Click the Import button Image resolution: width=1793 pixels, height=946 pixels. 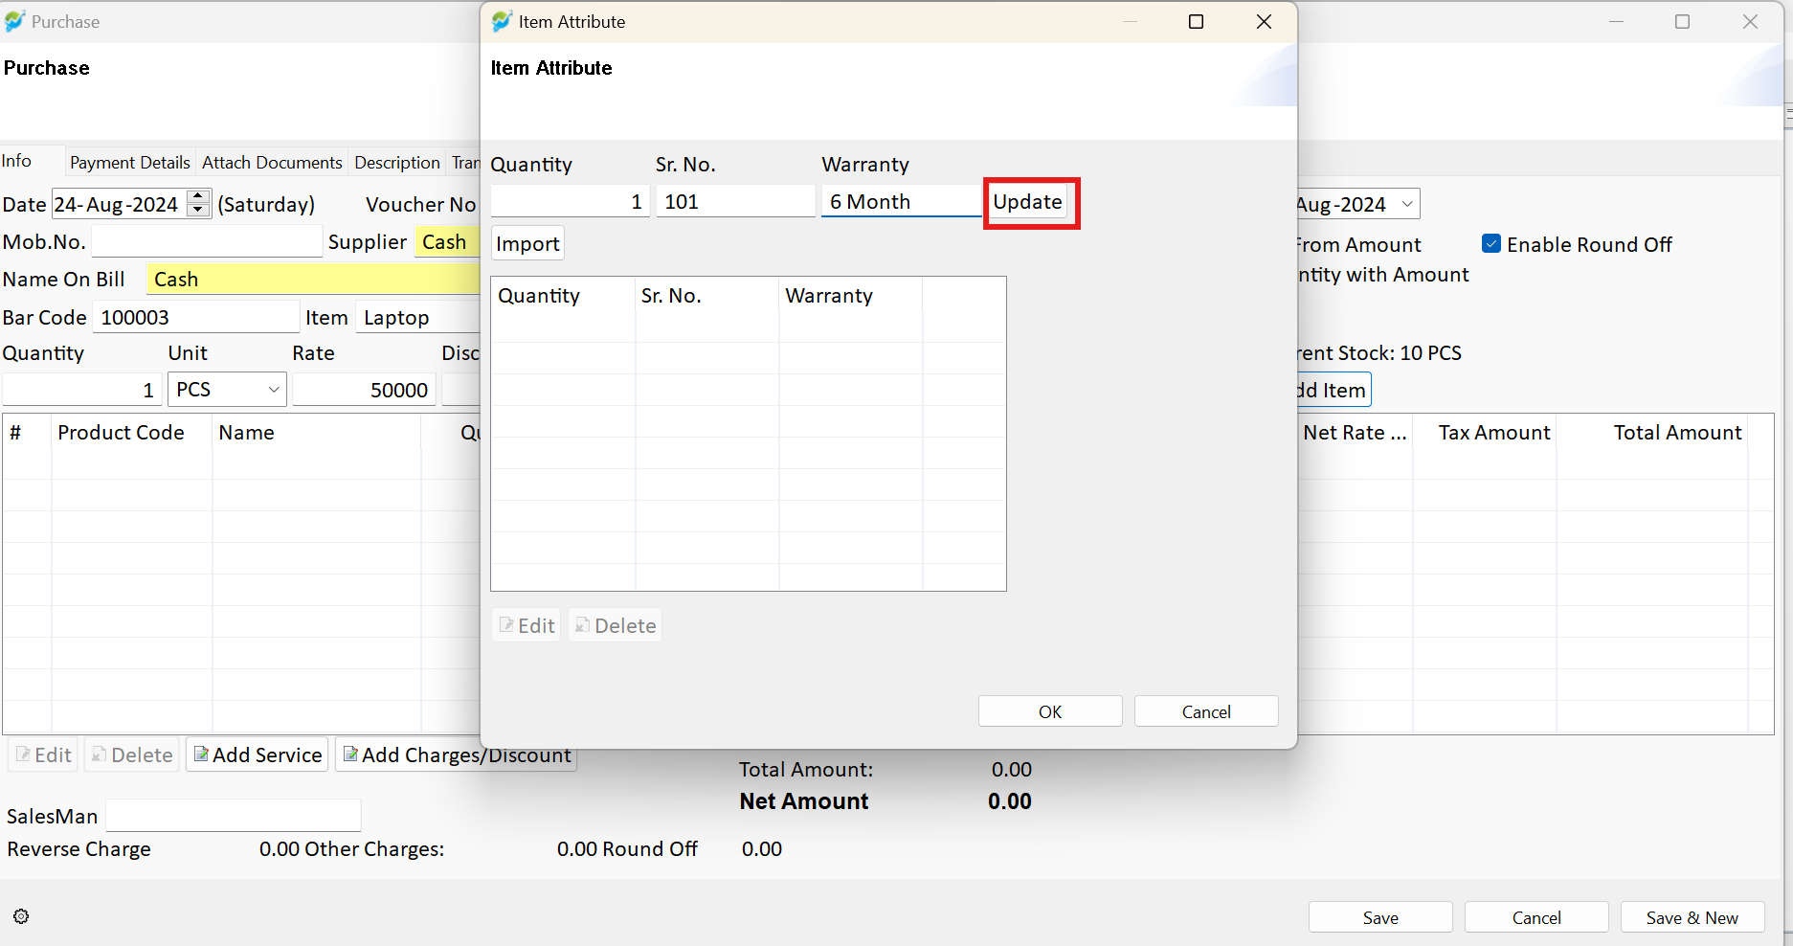(527, 243)
